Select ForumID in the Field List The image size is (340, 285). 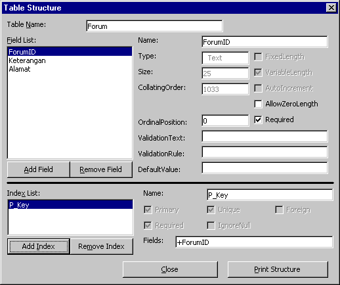(x=70, y=52)
